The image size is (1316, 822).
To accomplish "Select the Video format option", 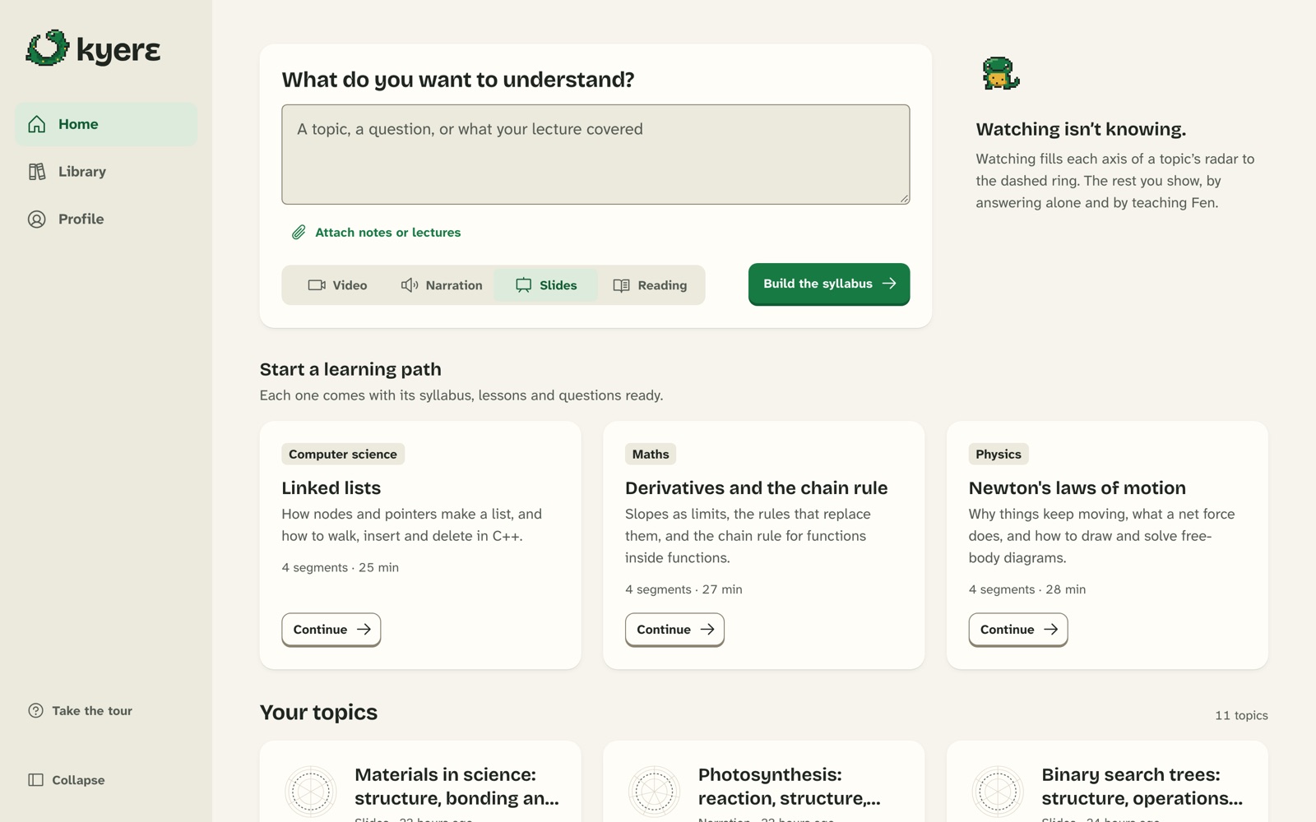I will pyautogui.click(x=337, y=285).
